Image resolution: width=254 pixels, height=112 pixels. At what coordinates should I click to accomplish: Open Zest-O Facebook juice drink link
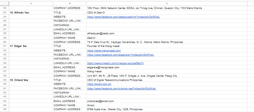click(x=123, y=17)
